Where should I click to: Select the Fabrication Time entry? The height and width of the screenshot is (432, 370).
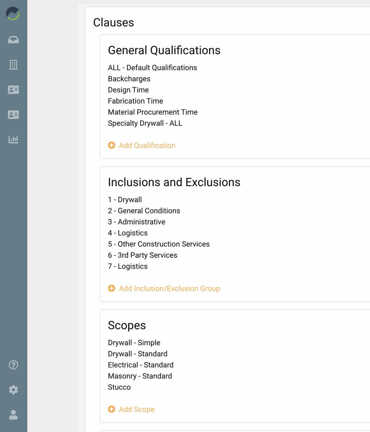click(136, 101)
